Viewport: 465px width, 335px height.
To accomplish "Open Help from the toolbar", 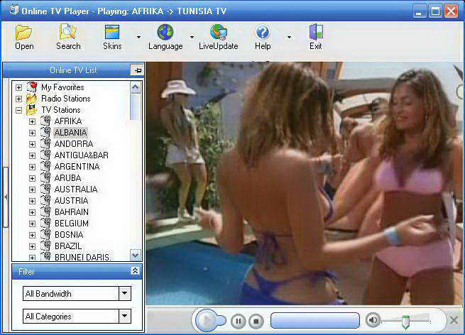I will tap(263, 32).
